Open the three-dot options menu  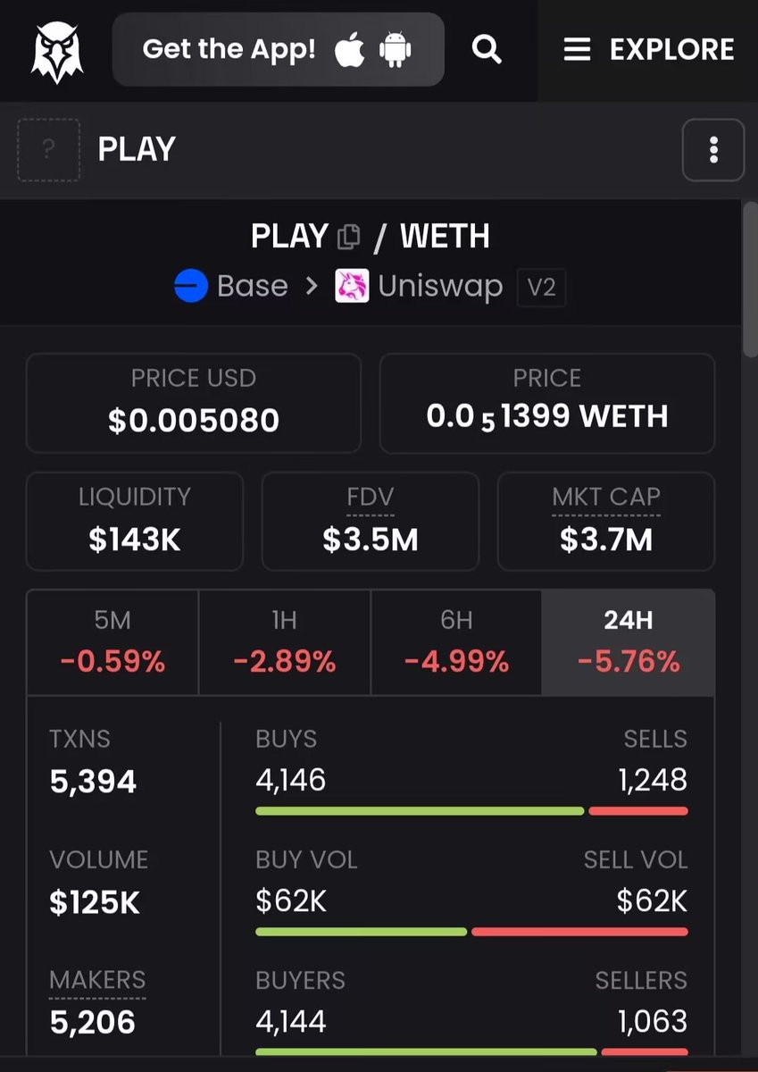pyautogui.click(x=713, y=149)
